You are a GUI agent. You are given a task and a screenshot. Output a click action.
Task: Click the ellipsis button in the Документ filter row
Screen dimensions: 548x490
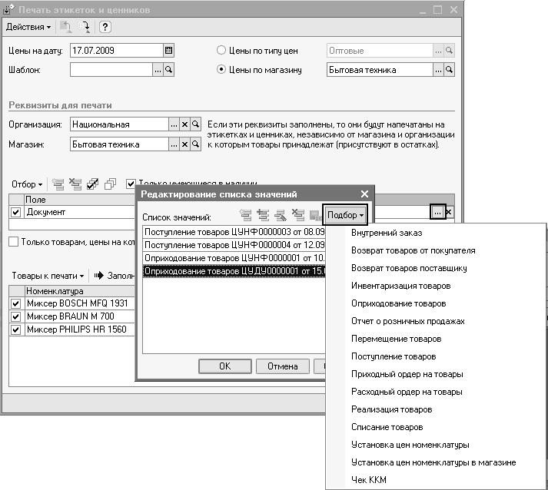[x=437, y=211]
